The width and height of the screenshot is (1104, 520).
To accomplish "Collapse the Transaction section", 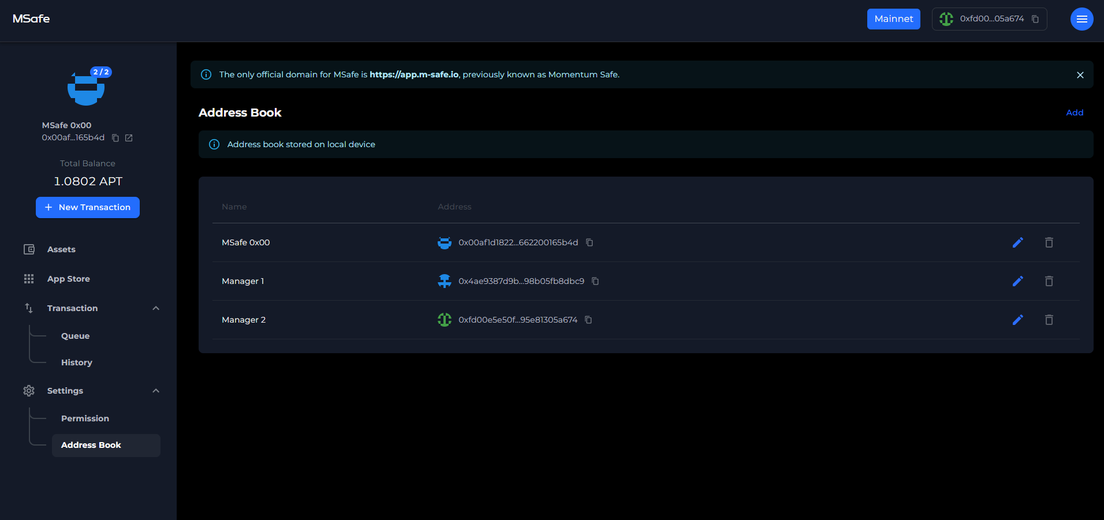I will [x=156, y=308].
